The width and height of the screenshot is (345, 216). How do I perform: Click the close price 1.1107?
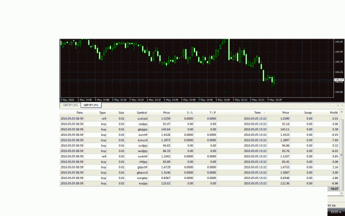pyautogui.click(x=285, y=156)
